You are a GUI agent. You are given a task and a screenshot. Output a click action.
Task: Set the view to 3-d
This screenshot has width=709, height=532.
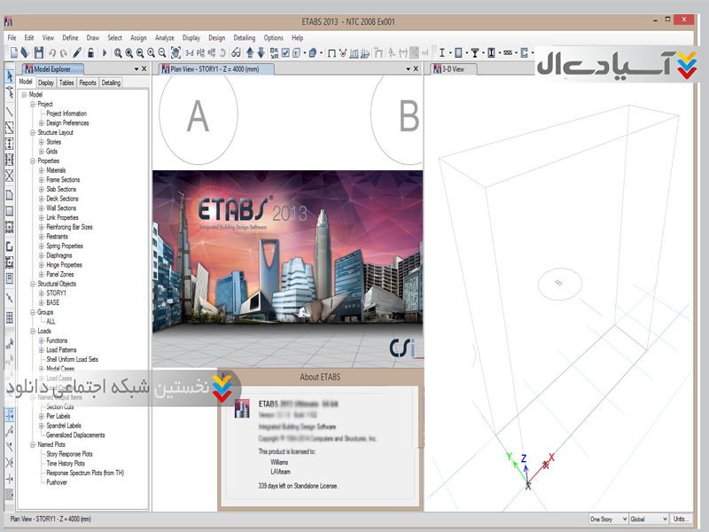189,53
